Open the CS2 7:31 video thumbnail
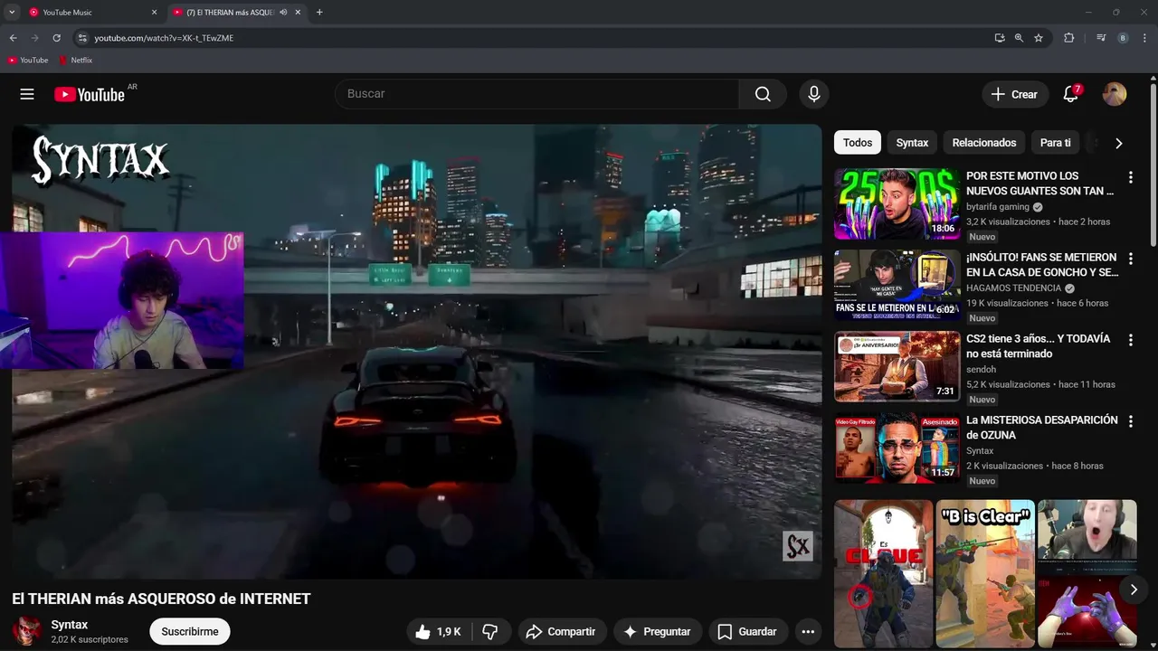This screenshot has width=1158, height=651. 897,367
